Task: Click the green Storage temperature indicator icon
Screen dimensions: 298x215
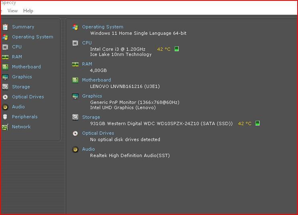Action: (x=258, y=123)
